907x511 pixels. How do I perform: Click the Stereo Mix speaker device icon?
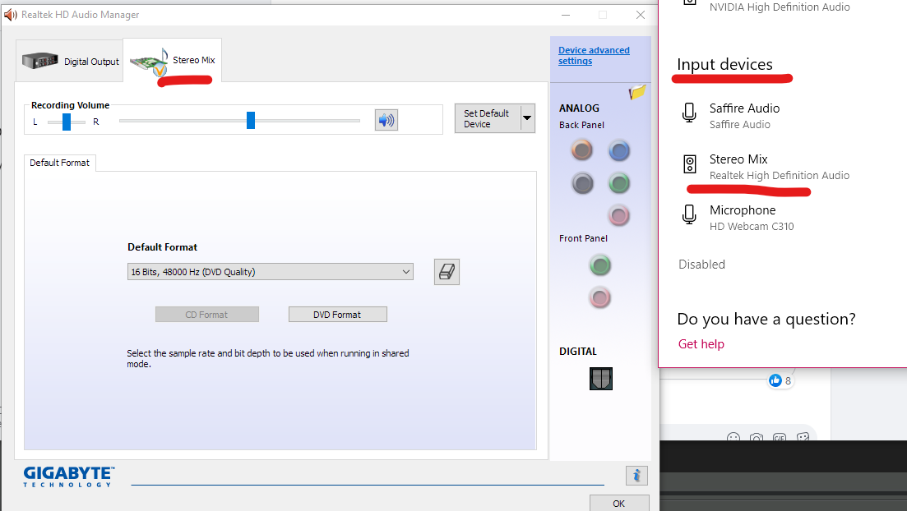(690, 164)
